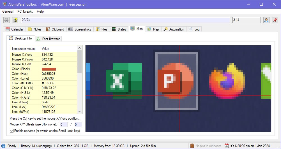Image resolution: width=281 pixels, height=149 pixels.
Task: Select the Misc tab
Action: click(x=137, y=29)
